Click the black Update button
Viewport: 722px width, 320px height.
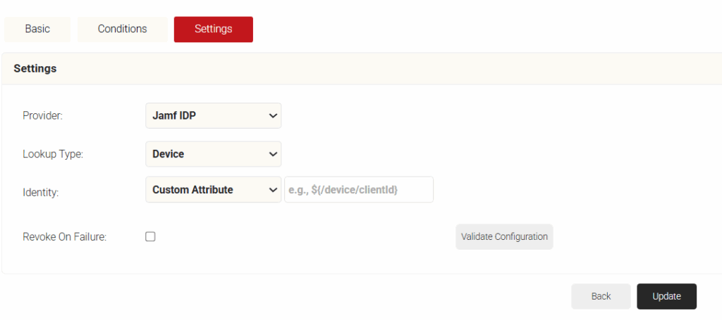[666, 296]
